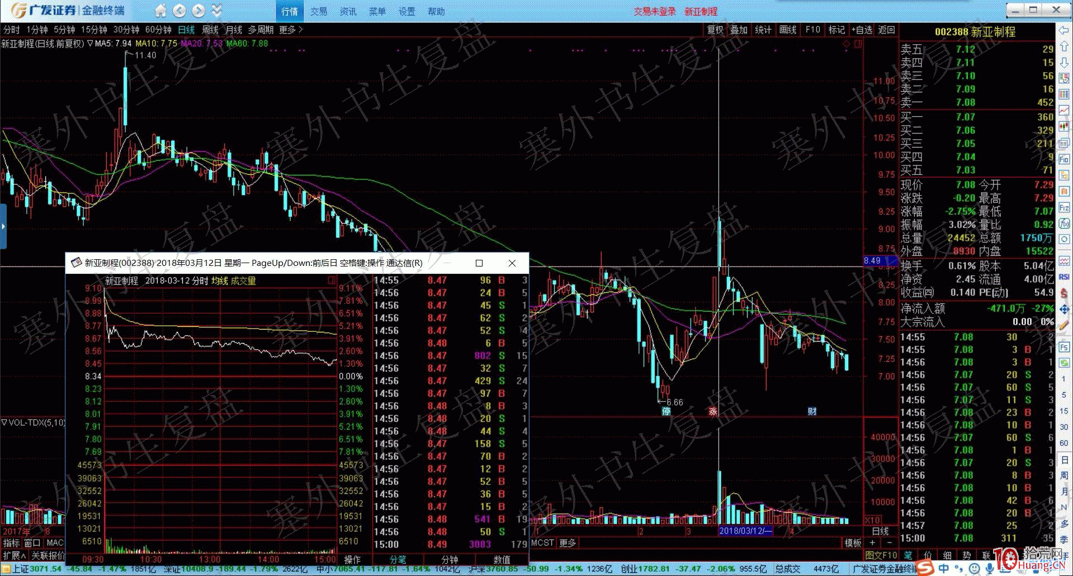This screenshot has width=1073, height=576.
Task: Open the 交易 menu
Action: coord(319,11)
